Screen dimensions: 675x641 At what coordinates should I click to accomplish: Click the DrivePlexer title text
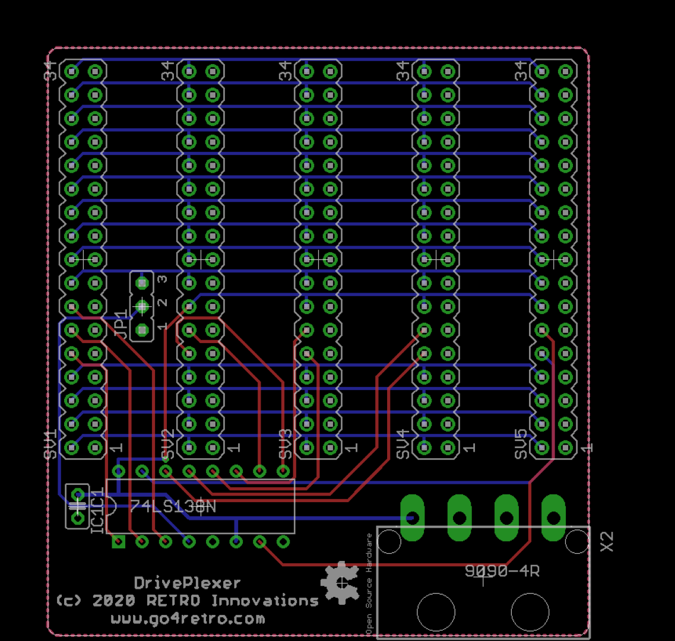pos(188,583)
